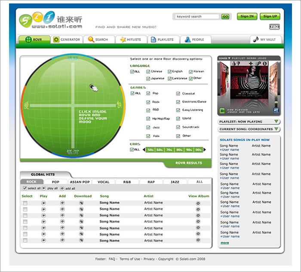
Task: Expand Current Song: Coordinates panel
Action: point(276,129)
